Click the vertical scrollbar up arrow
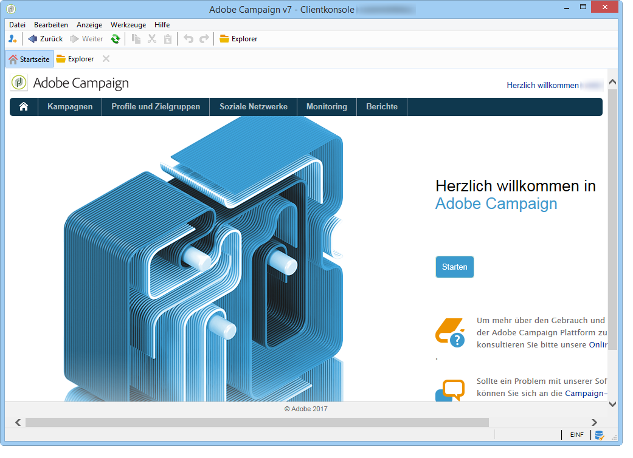Image resolution: width=633 pixels, height=458 pixels. [x=612, y=82]
